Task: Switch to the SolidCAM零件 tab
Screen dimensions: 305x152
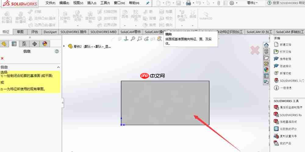Action: [x=131, y=32]
